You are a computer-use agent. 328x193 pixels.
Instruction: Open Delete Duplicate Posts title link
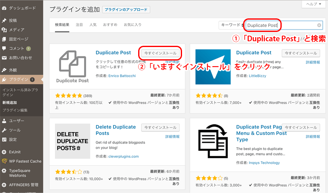pos(116,130)
